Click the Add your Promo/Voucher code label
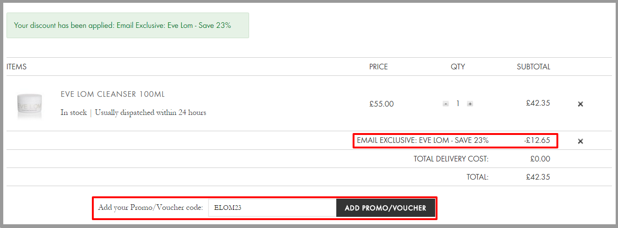Screen dimensions: 618x228 click(x=151, y=208)
